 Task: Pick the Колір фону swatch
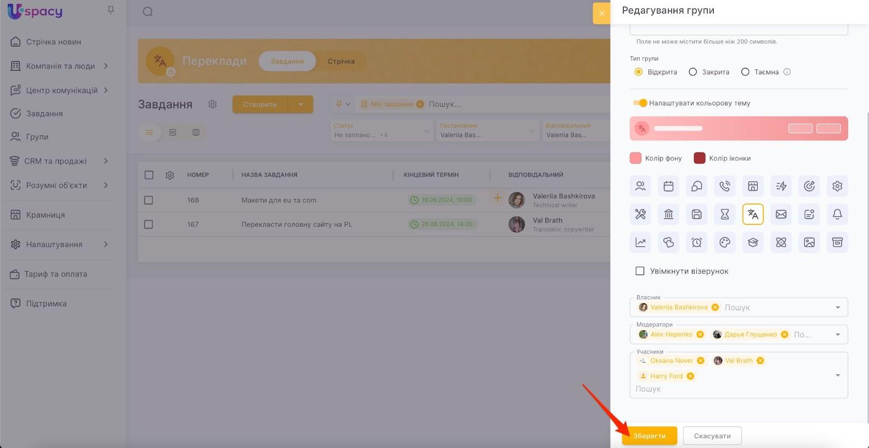click(635, 158)
